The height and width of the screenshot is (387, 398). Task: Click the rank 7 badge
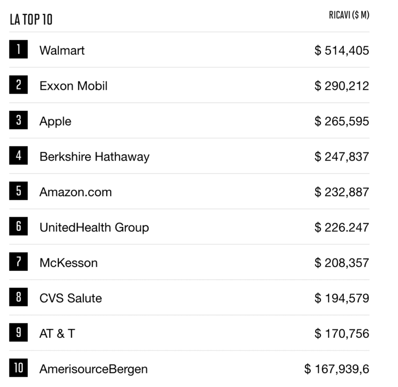pyautogui.click(x=19, y=262)
